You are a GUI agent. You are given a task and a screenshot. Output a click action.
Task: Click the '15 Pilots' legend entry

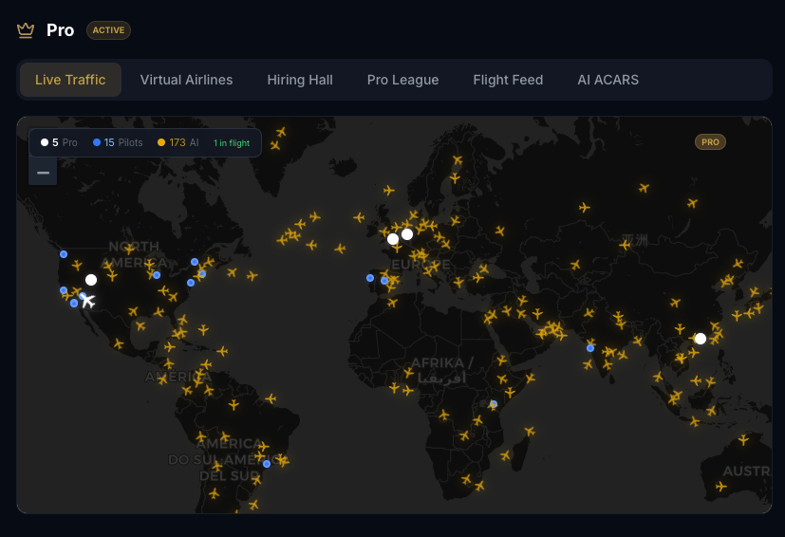click(118, 142)
